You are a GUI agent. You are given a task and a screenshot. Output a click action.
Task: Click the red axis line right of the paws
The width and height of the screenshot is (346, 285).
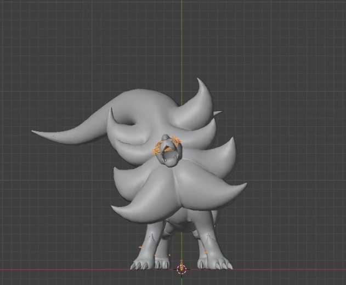point(291,269)
